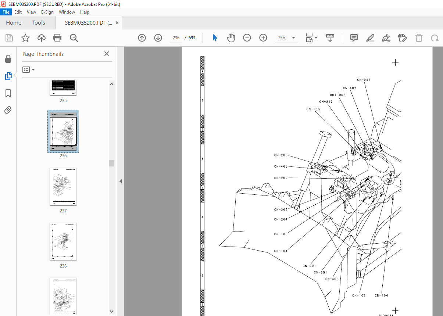Click the Save file icon
This screenshot has height=316, width=443.
click(9, 38)
